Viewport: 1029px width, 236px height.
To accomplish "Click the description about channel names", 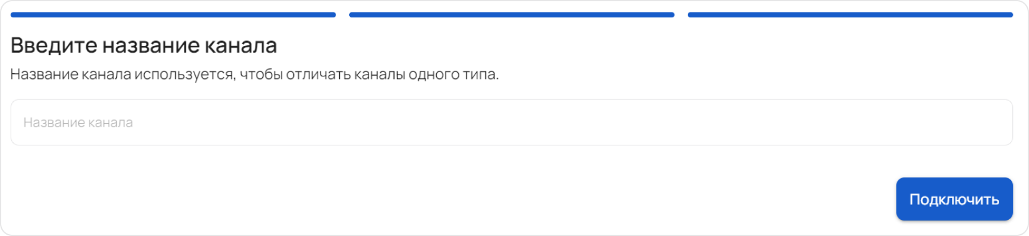I will tap(255, 75).
